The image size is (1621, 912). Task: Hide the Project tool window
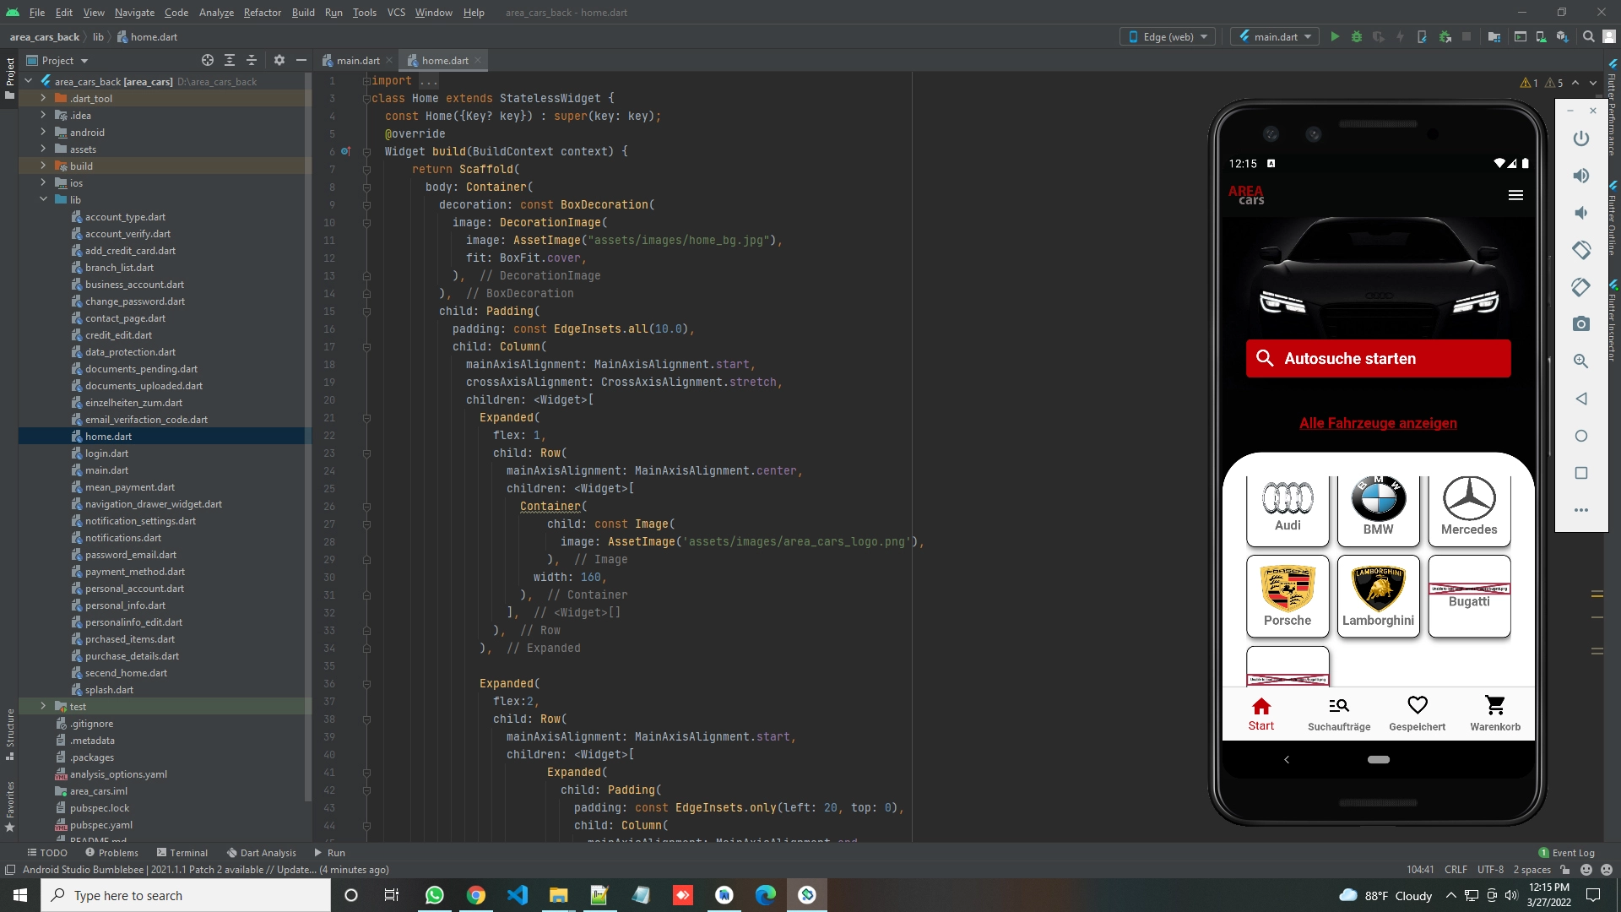point(301,61)
